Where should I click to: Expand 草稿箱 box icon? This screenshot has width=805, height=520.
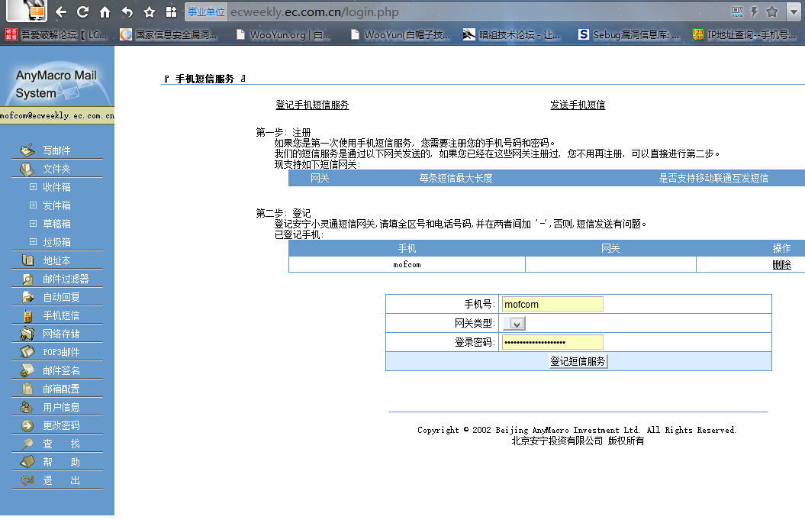(x=33, y=224)
